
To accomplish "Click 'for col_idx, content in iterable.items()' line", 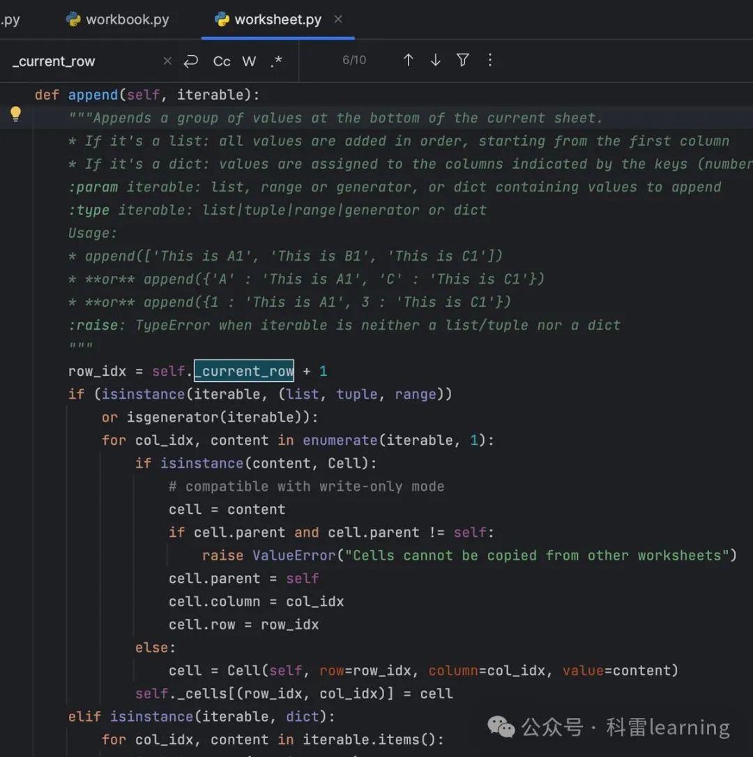I will pos(273,740).
